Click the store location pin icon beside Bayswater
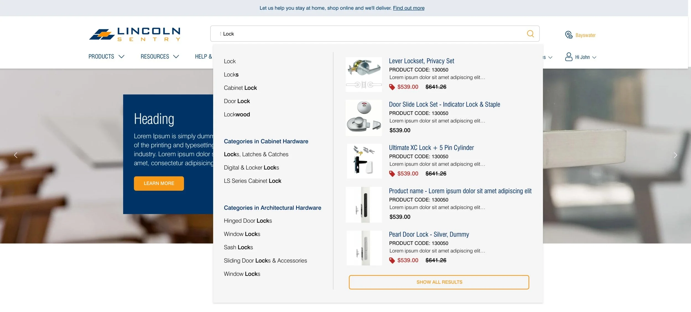The height and width of the screenshot is (312, 691). (x=568, y=34)
